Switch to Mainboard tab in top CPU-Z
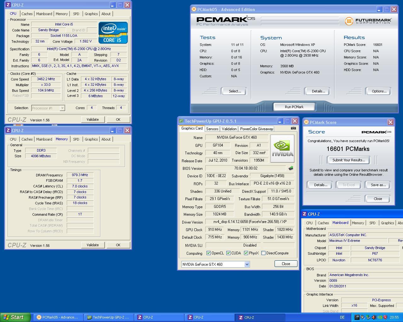403x322 pixels. (44, 14)
